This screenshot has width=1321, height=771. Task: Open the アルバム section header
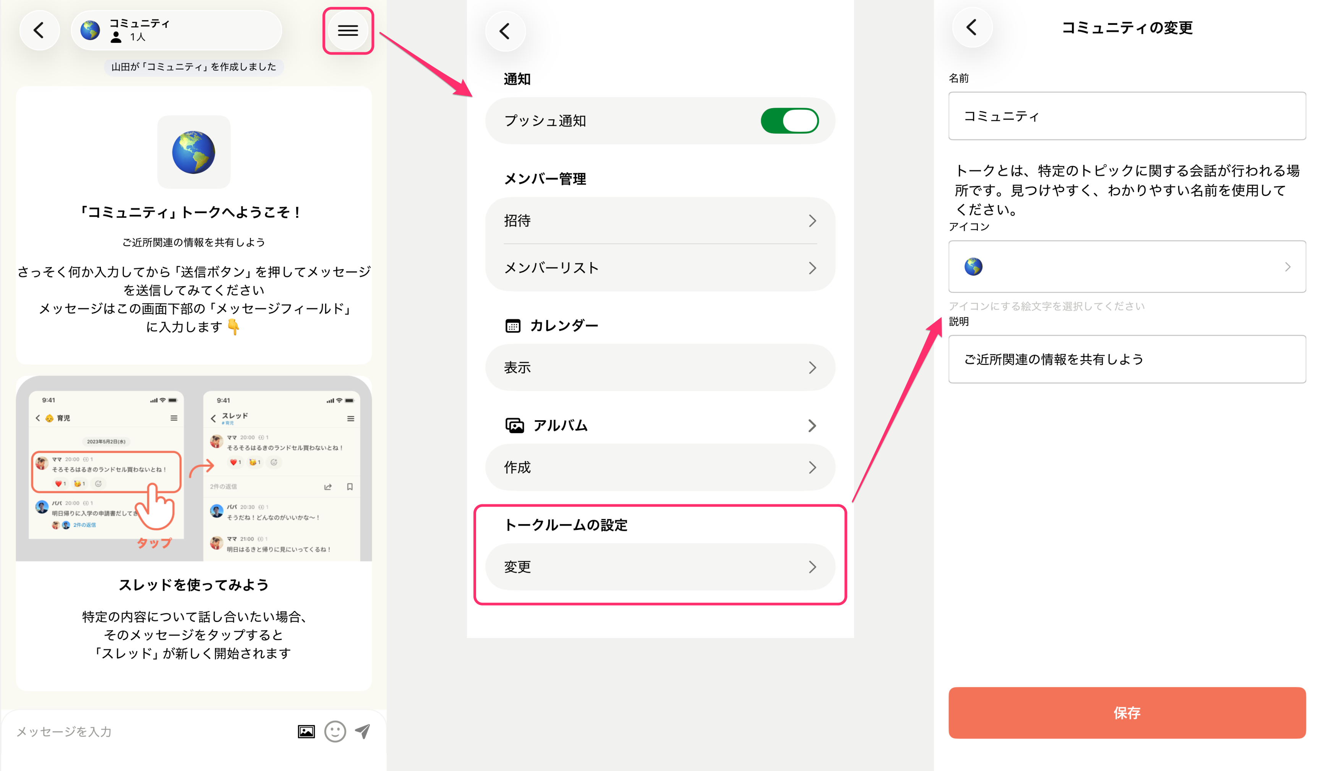click(660, 426)
